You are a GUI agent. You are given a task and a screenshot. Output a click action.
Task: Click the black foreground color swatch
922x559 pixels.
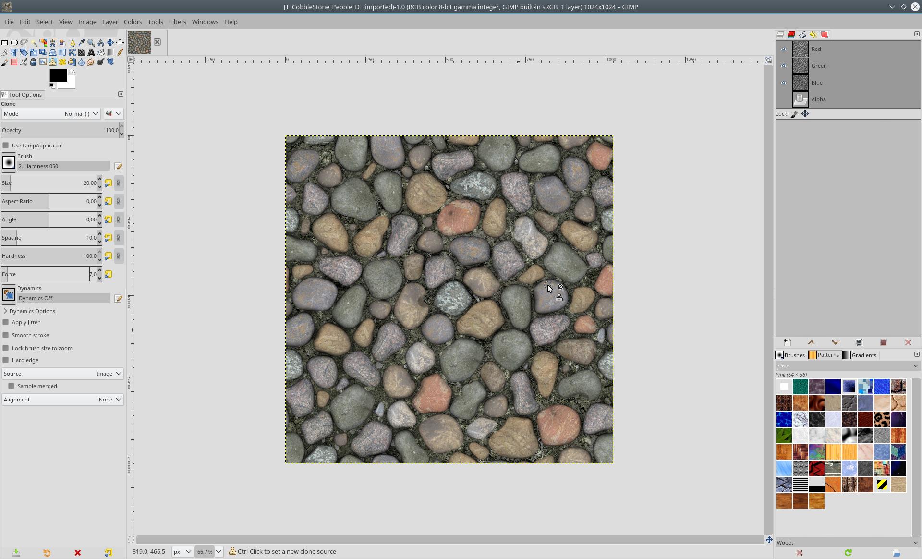(x=58, y=75)
